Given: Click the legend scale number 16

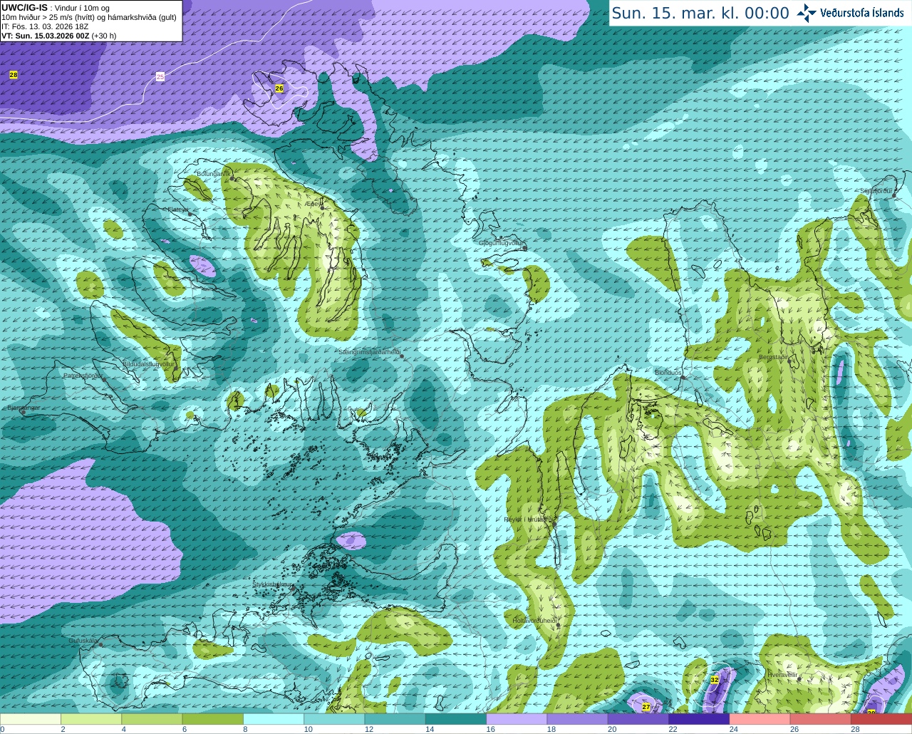Looking at the screenshot, I should 490,729.
